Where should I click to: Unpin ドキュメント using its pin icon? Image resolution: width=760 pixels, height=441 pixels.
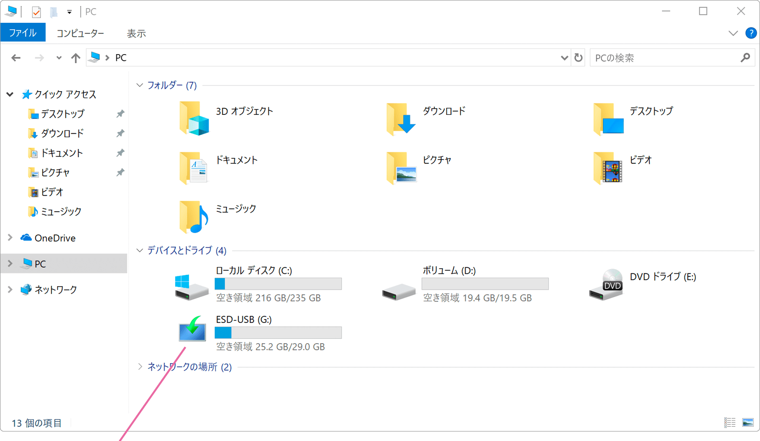(120, 153)
